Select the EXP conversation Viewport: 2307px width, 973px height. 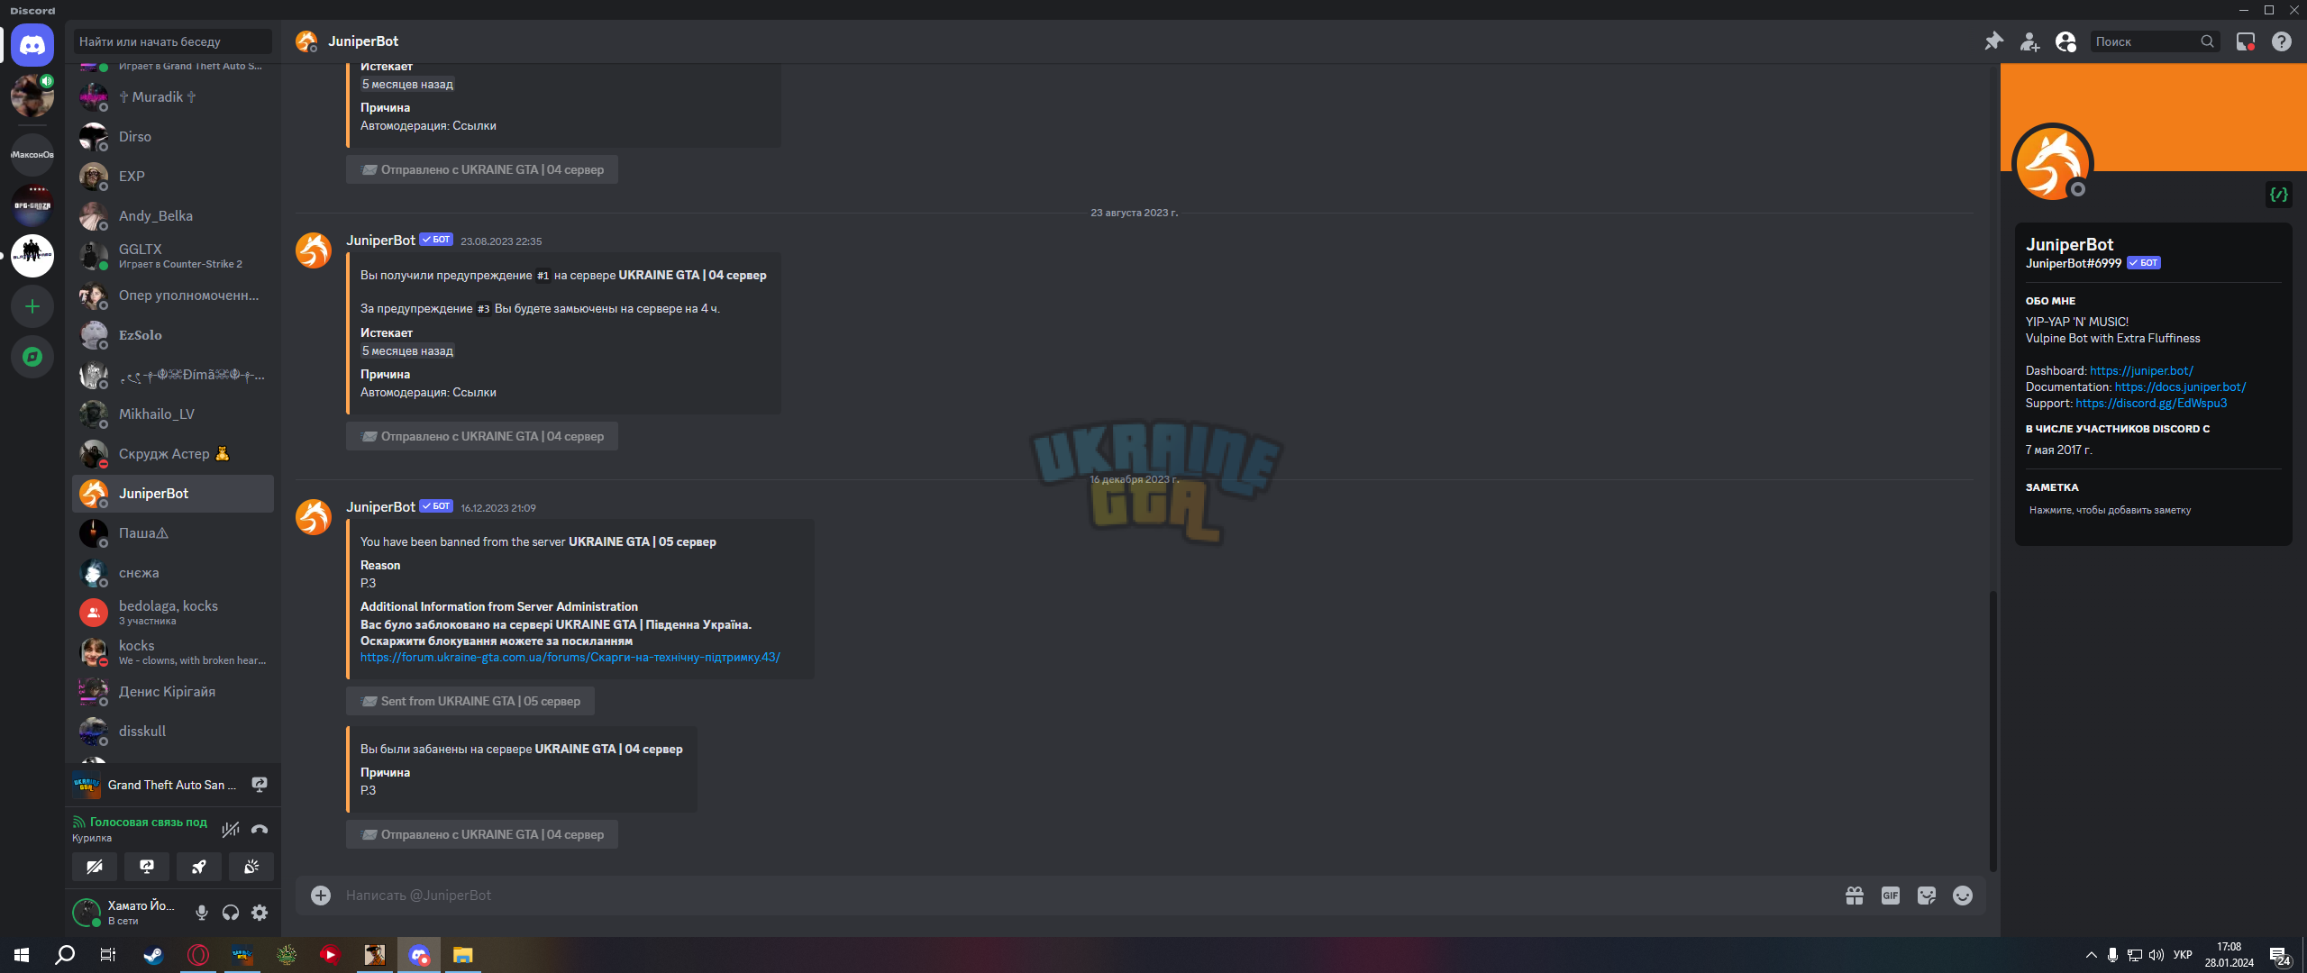173,177
